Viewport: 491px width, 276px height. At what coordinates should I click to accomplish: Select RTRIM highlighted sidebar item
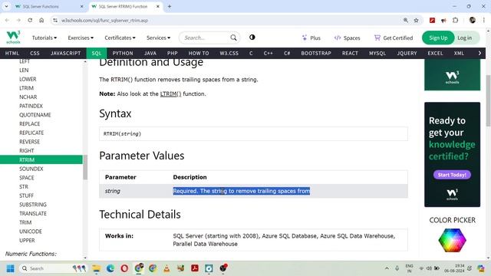(x=41, y=159)
